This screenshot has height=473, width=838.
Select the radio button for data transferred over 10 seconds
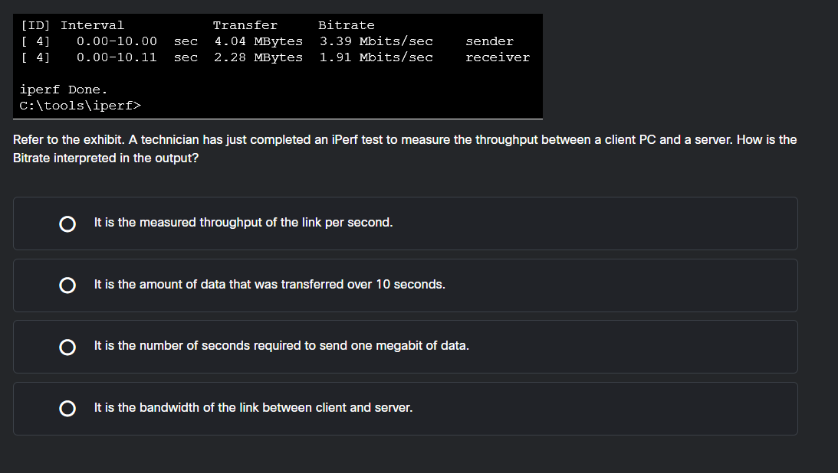click(x=67, y=285)
